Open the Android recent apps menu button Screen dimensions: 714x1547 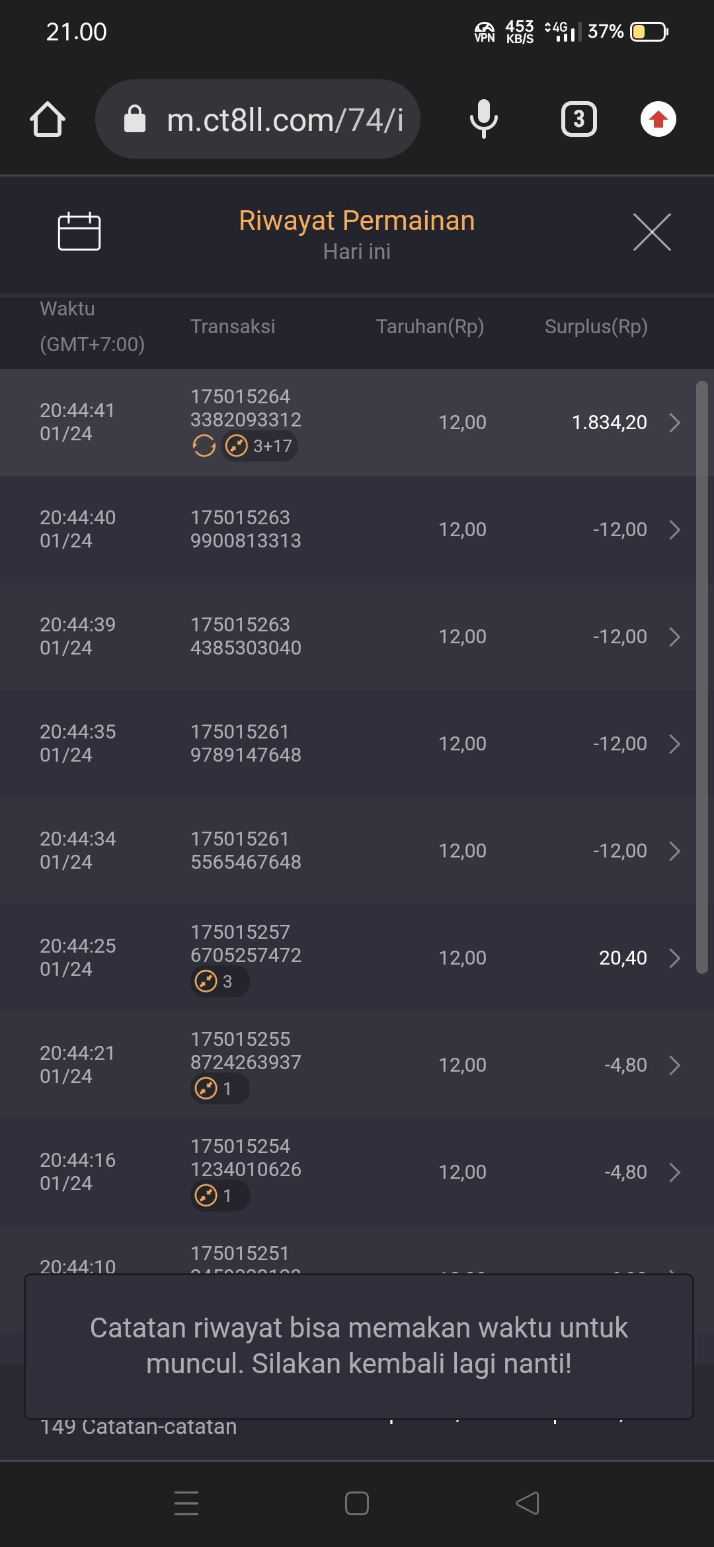coord(186,1503)
